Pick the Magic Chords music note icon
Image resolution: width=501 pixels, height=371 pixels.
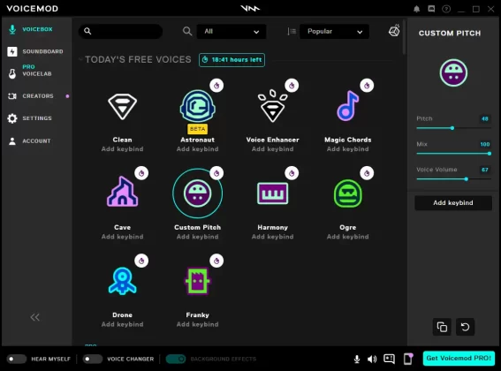coord(347,106)
